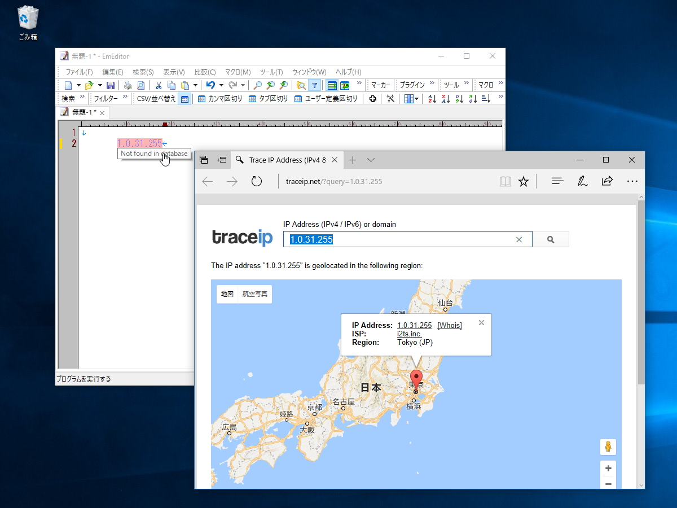
Task: Click the plus-cross icon in the CSV toolbar
Action: pos(372,99)
